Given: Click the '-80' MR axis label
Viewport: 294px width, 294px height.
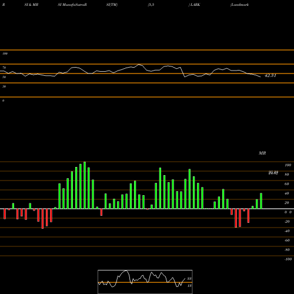Looking at the screenshot, I should (287, 250).
